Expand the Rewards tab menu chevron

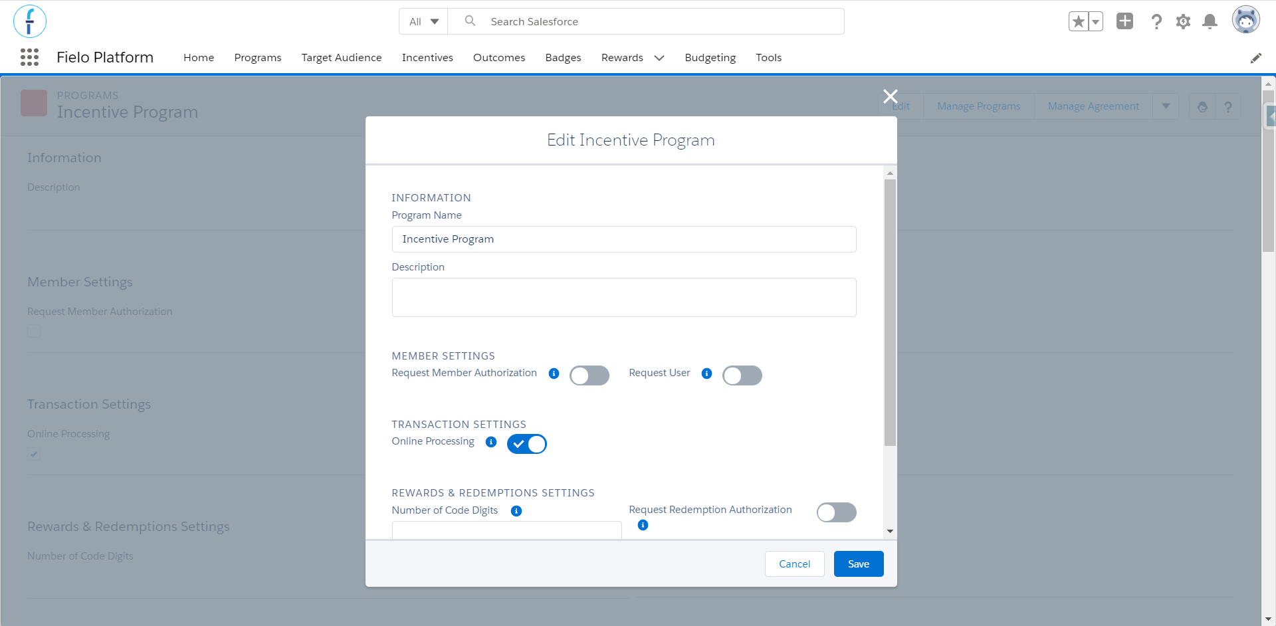click(x=659, y=58)
